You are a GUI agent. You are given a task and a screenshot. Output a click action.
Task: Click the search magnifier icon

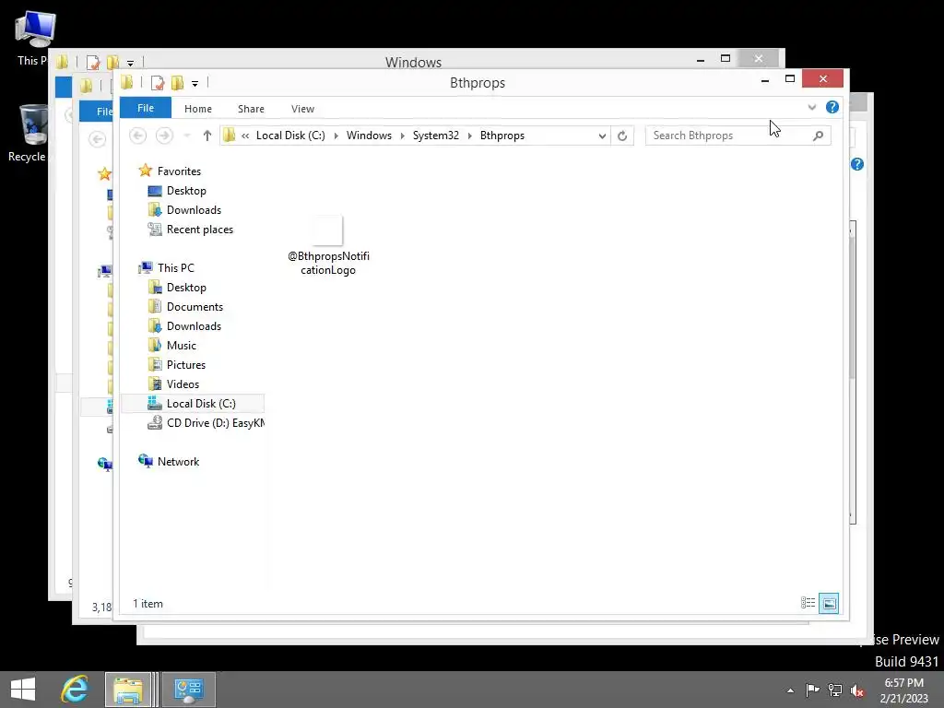coord(818,136)
